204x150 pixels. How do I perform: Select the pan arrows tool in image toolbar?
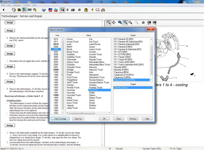pyautogui.click(x=114, y=22)
